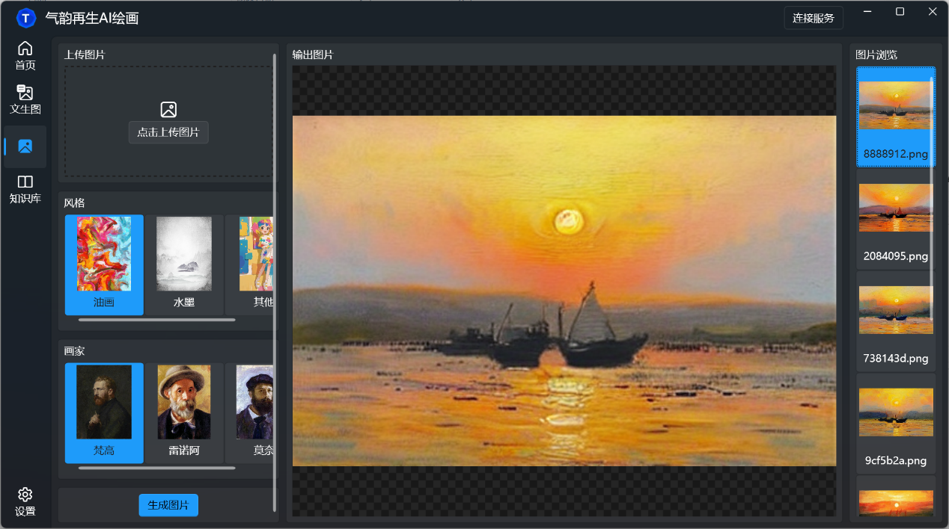Click the 生成图片 generate button
The image size is (949, 529).
pos(168,505)
